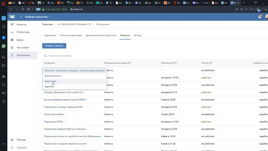Viewport: 268px width, 151px height.
Task: Expand menu arrow for Подписная словарь терминов ПМ
Action: (84, 107)
